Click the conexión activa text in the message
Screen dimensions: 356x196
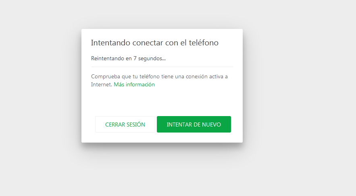pos(204,77)
